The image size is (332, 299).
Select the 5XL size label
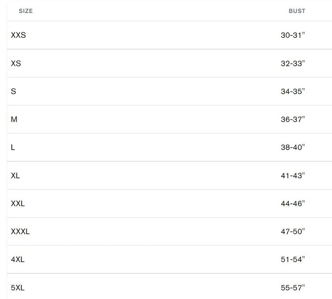[x=18, y=288]
